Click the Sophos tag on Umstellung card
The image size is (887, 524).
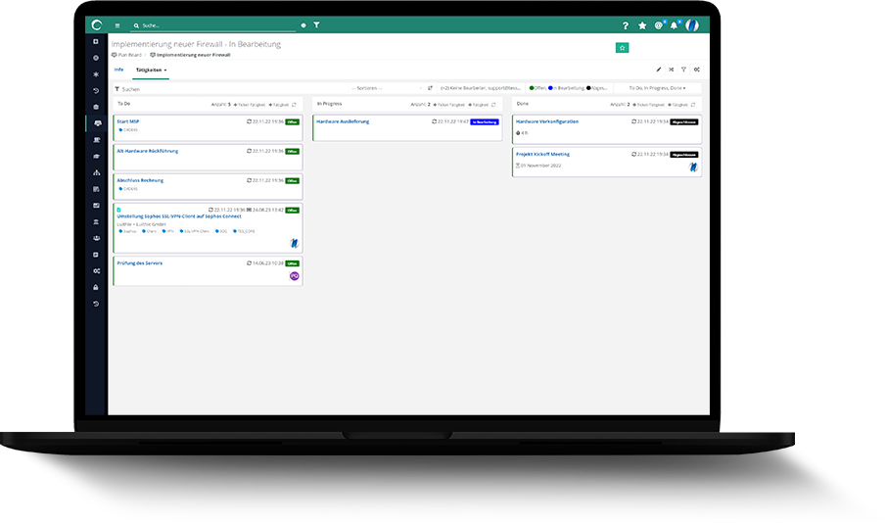click(x=128, y=231)
